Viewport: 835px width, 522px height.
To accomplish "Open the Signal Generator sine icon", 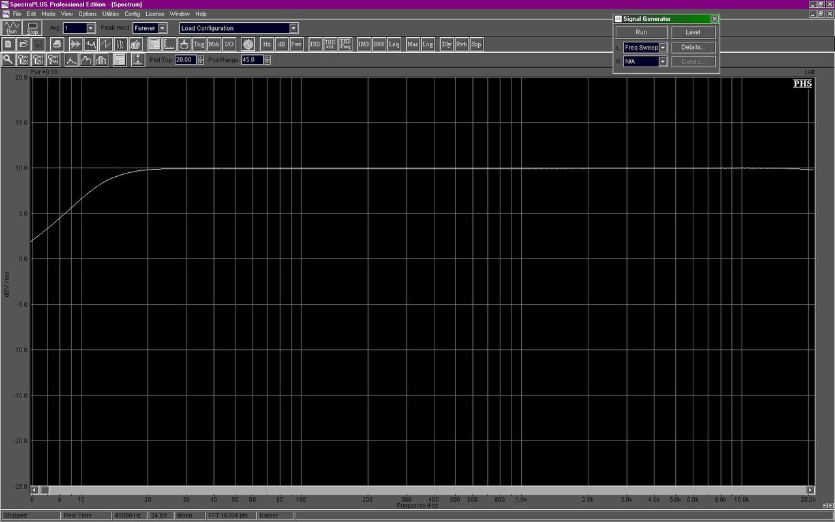I will pyautogui.click(x=248, y=44).
